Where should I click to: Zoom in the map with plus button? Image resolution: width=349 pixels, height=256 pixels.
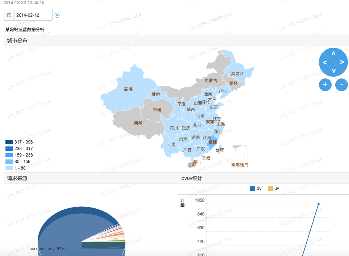point(325,85)
